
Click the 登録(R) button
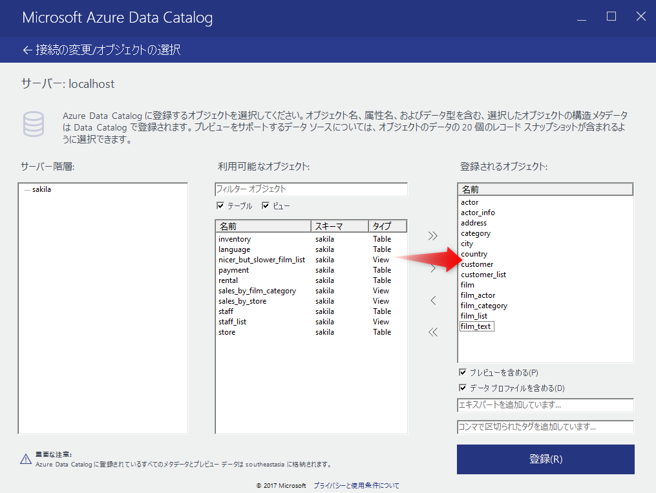pos(545,459)
